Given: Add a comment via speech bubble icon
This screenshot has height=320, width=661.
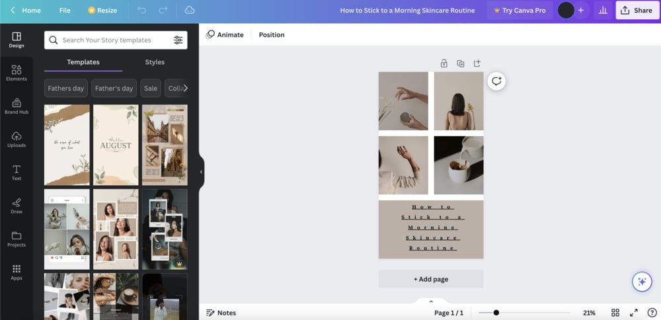Looking at the screenshot, I should click(496, 81).
